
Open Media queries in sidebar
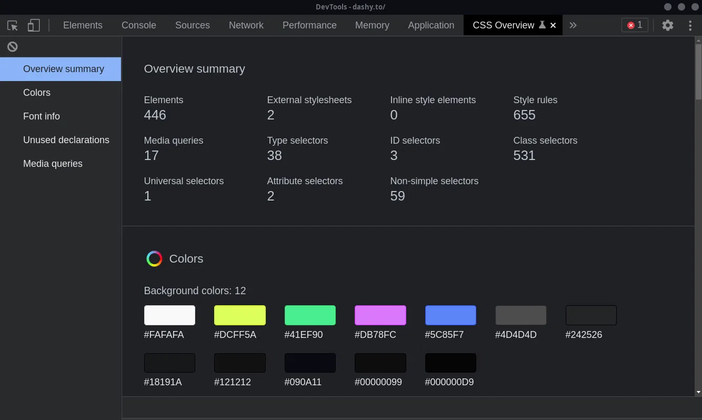point(61,164)
